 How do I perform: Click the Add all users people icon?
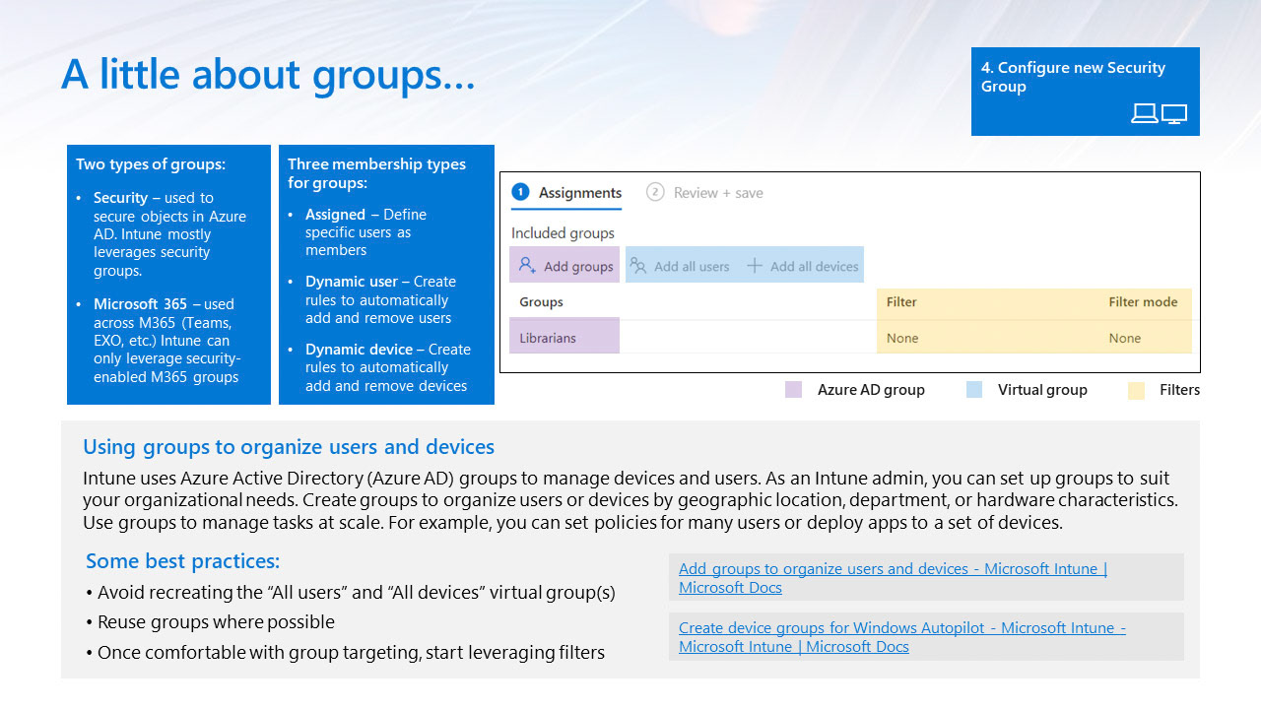tap(638, 266)
